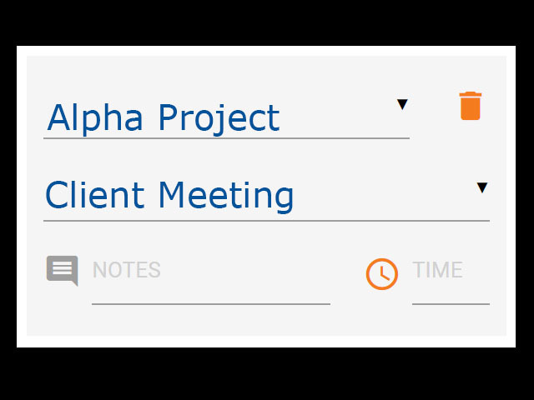The width and height of the screenshot is (534, 400).
Task: Expand the Client Meeting dropdown arrow
Action: [x=482, y=187]
